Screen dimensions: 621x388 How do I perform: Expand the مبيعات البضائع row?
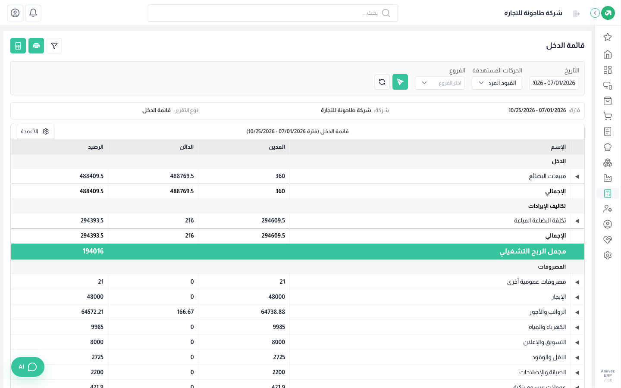click(577, 176)
